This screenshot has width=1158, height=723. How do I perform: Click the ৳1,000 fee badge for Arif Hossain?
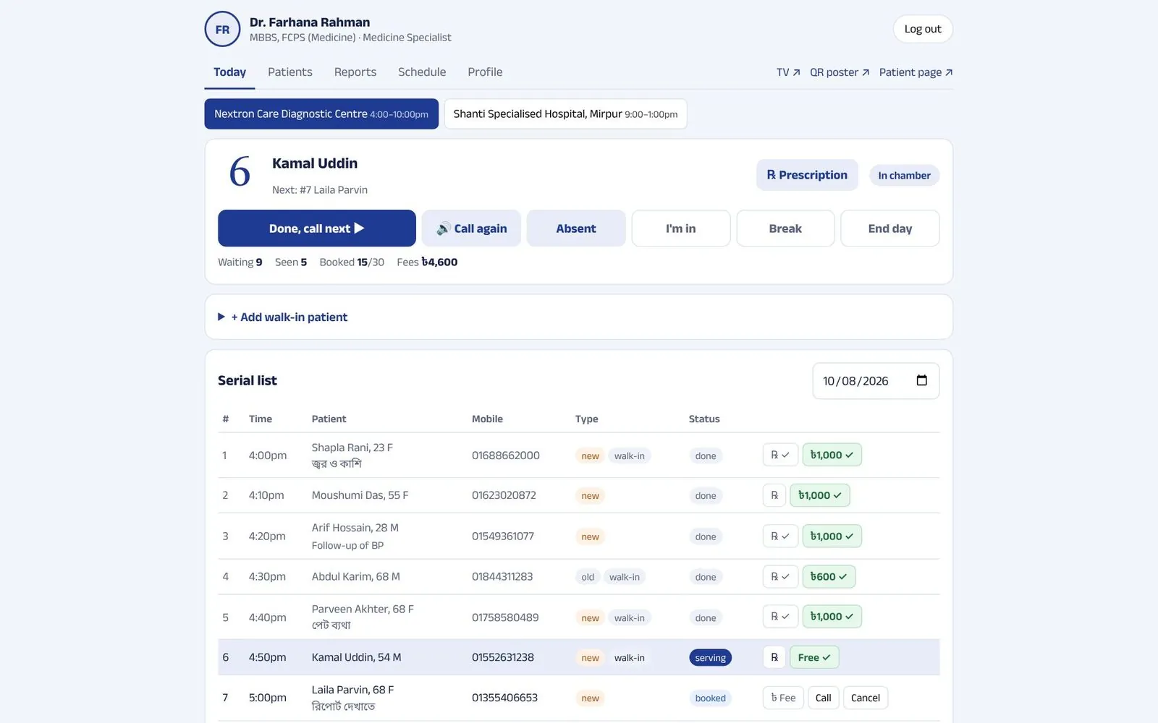pyautogui.click(x=832, y=536)
